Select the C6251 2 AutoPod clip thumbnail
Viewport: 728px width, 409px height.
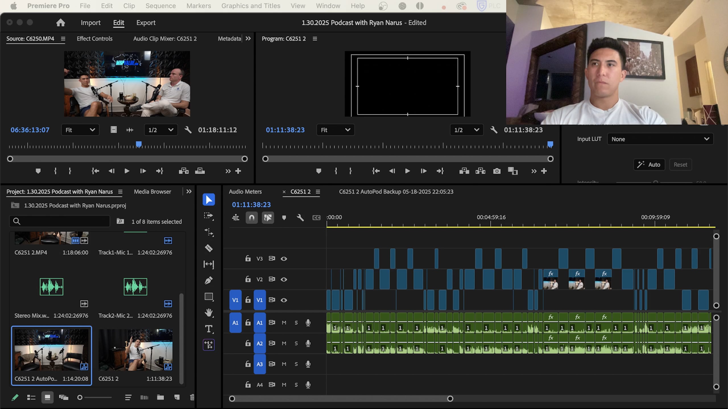point(51,349)
